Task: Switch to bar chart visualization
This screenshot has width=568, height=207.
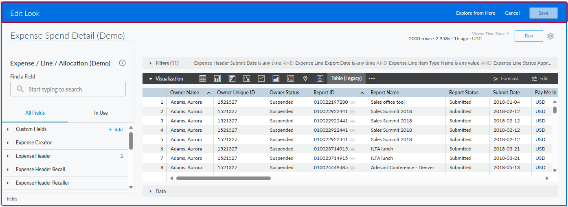Action: [x=232, y=78]
